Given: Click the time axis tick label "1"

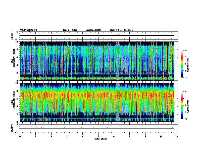Looking at the screenshot, I should [35, 136].
